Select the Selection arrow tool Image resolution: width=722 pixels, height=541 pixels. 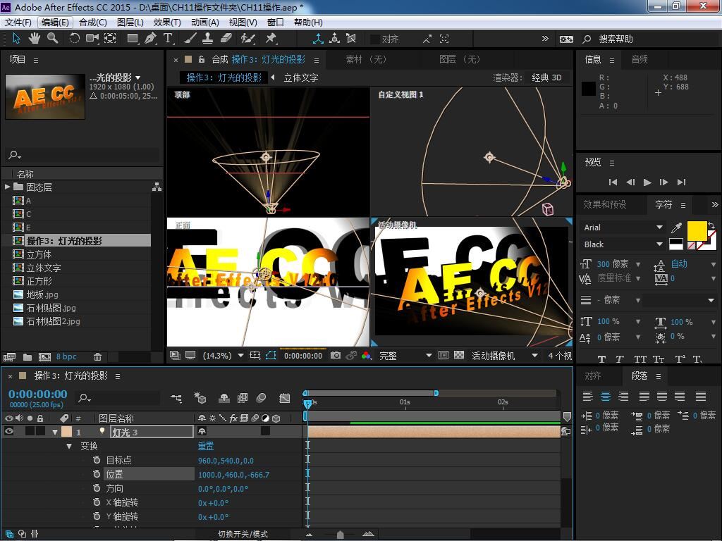(17, 39)
